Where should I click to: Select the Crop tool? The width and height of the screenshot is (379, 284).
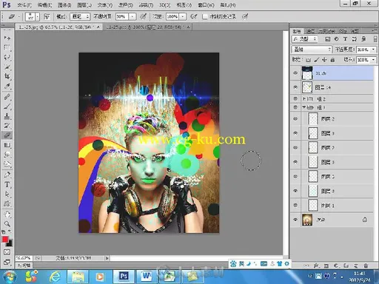7,76
